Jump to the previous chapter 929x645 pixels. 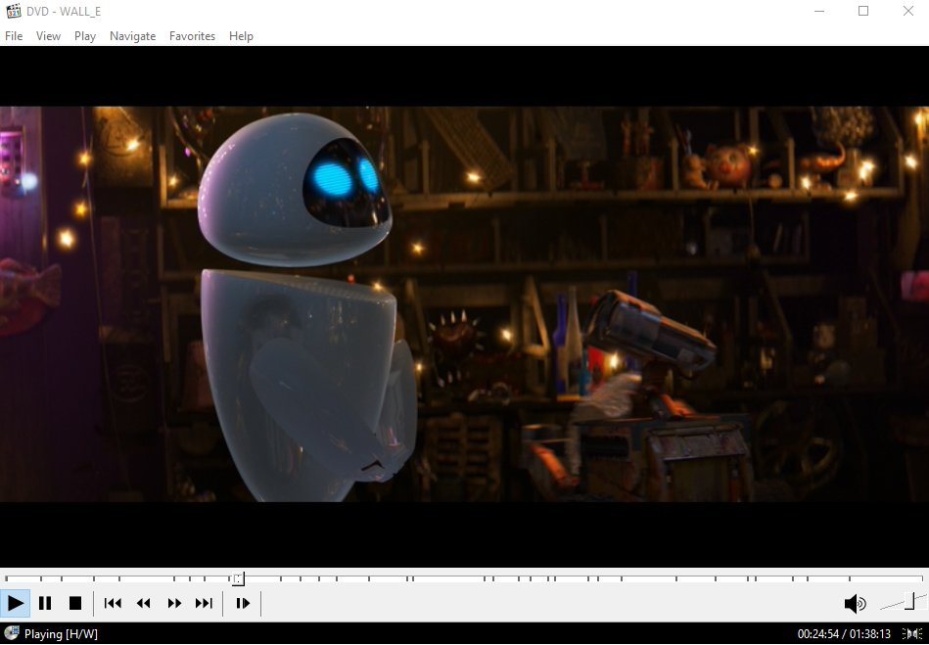point(113,603)
